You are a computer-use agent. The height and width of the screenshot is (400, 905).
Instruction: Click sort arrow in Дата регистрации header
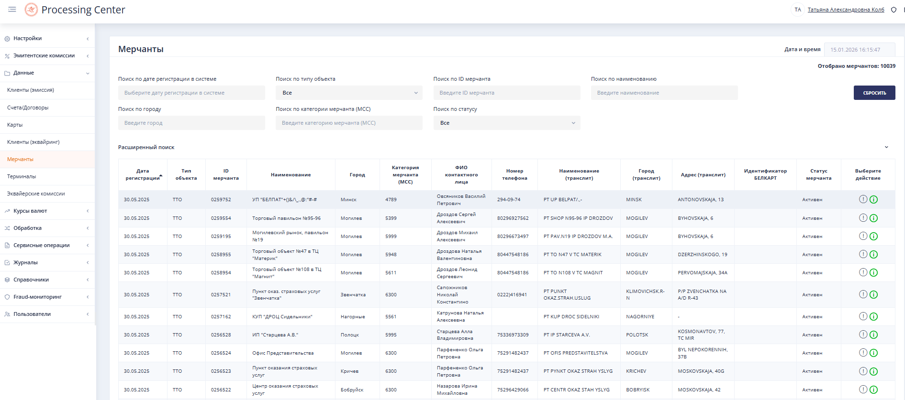coord(161,175)
